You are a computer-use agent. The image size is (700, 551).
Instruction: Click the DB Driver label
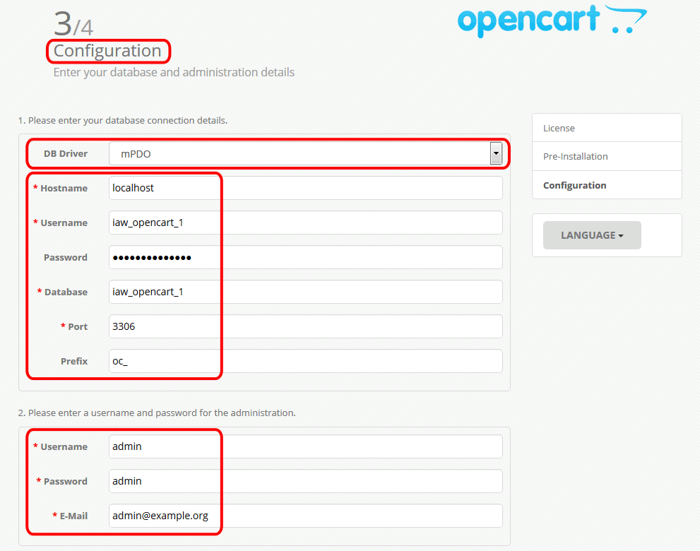pos(66,153)
